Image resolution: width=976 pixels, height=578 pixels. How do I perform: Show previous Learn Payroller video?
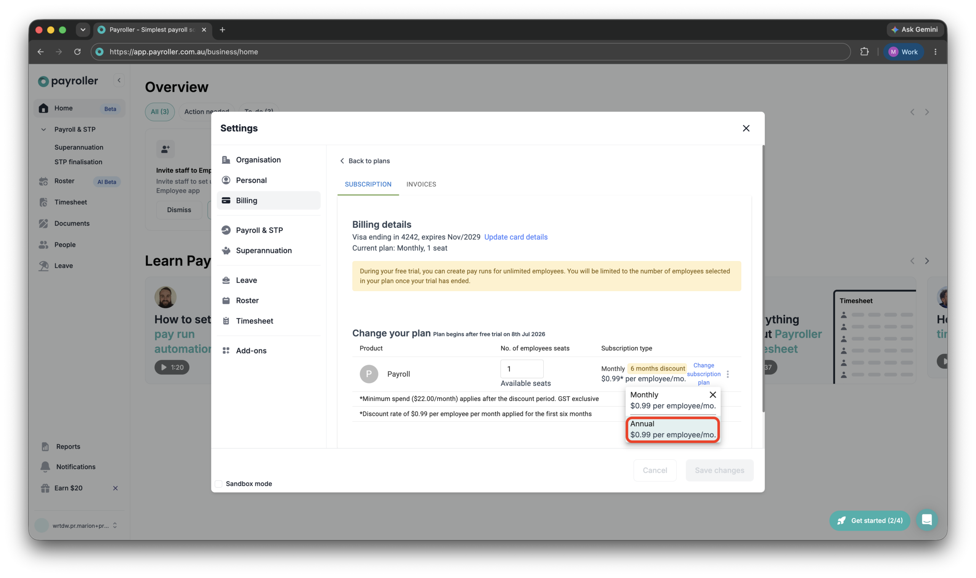coord(911,261)
